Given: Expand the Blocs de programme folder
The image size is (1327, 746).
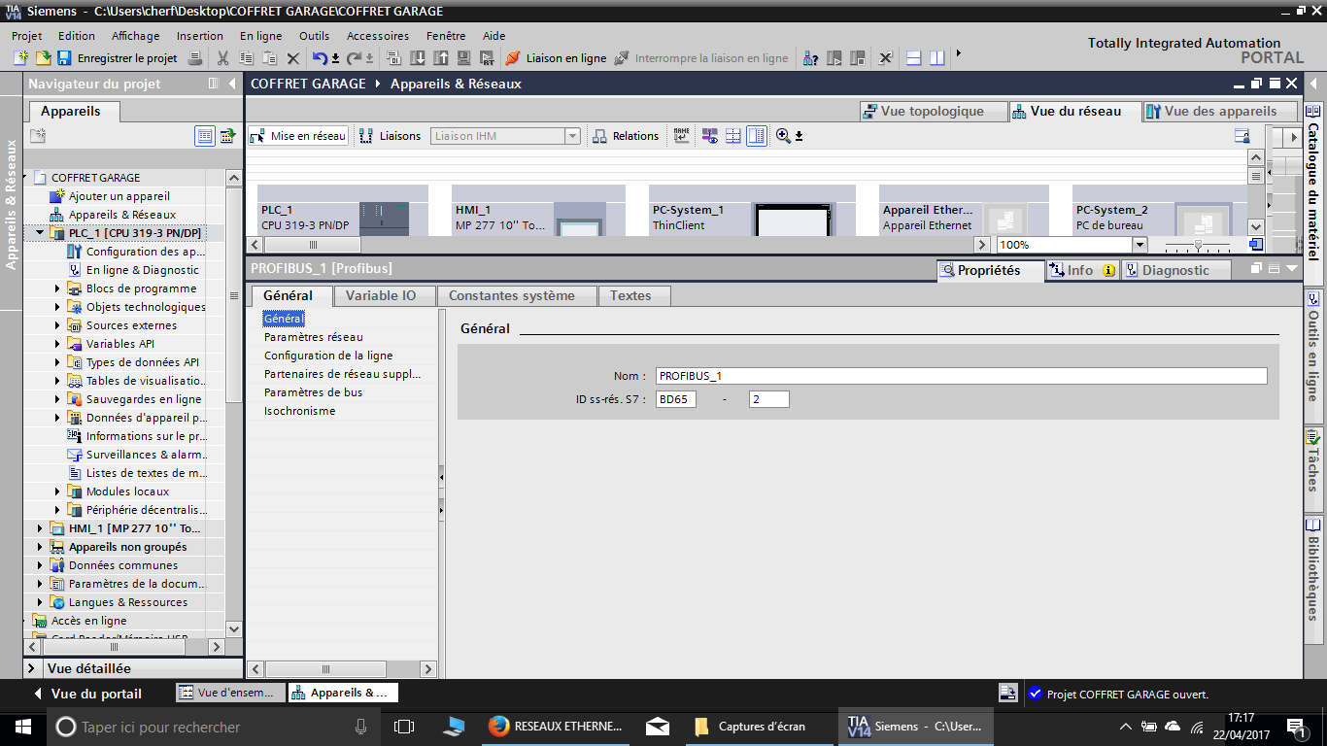Looking at the screenshot, I should click(x=57, y=288).
